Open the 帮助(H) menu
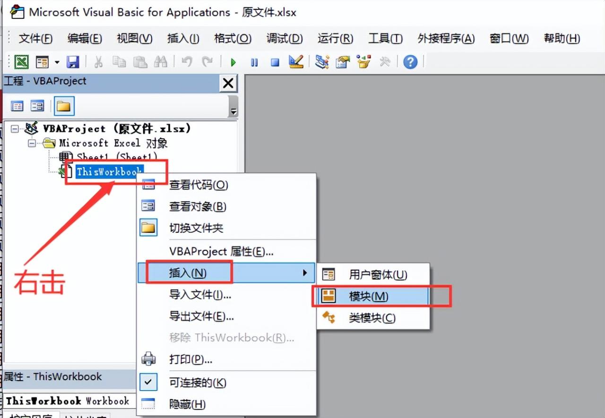605x418 pixels. 562,39
